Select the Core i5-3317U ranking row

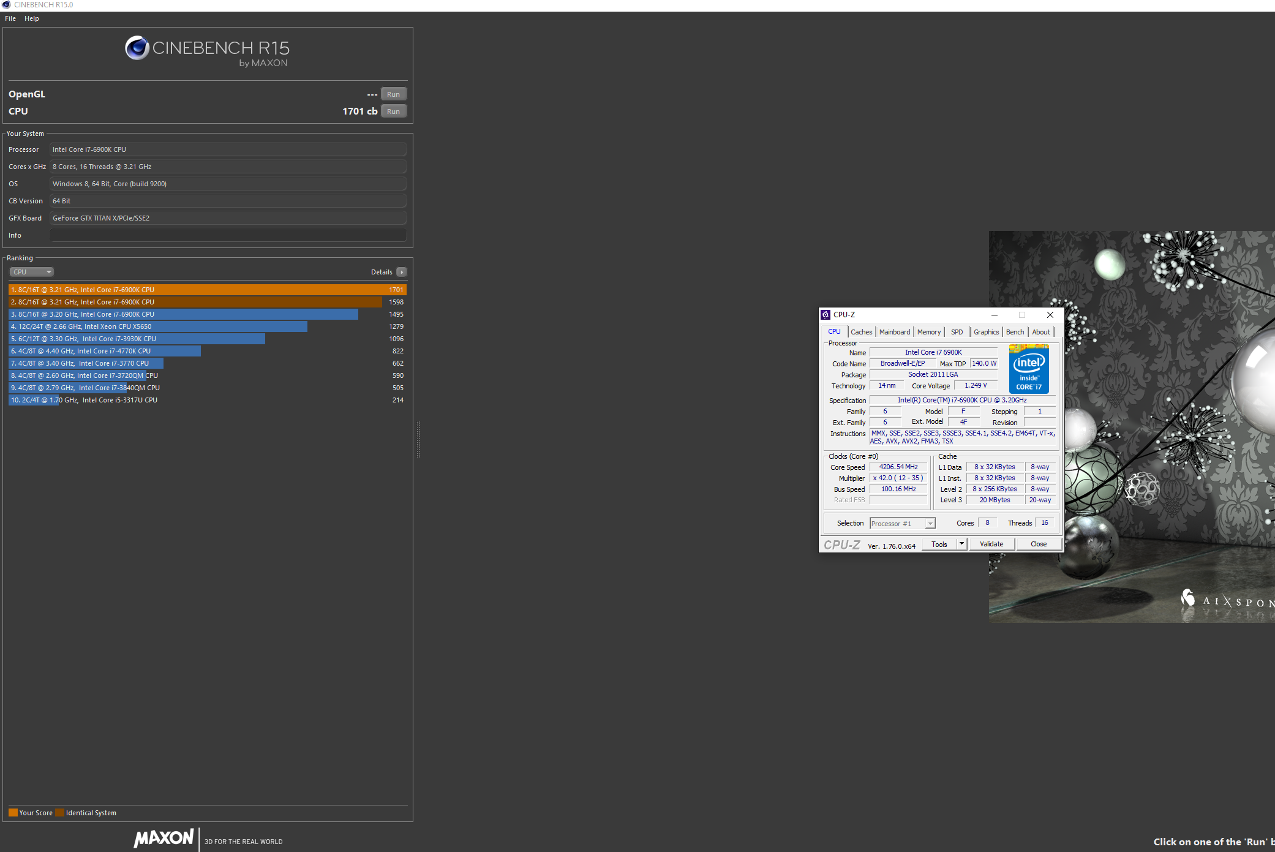(208, 400)
